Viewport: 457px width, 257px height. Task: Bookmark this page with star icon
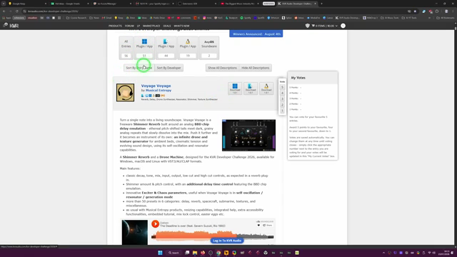coord(415,11)
